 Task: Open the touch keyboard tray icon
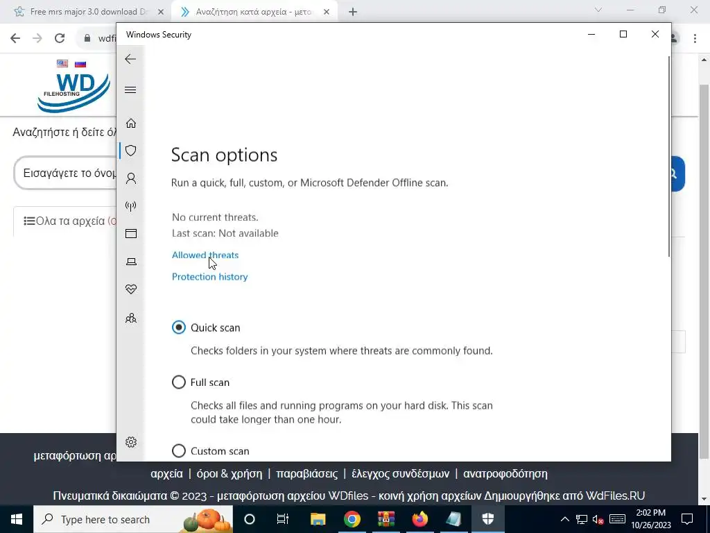click(x=617, y=519)
